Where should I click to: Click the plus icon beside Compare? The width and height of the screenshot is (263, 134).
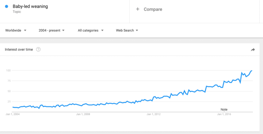(x=138, y=9)
